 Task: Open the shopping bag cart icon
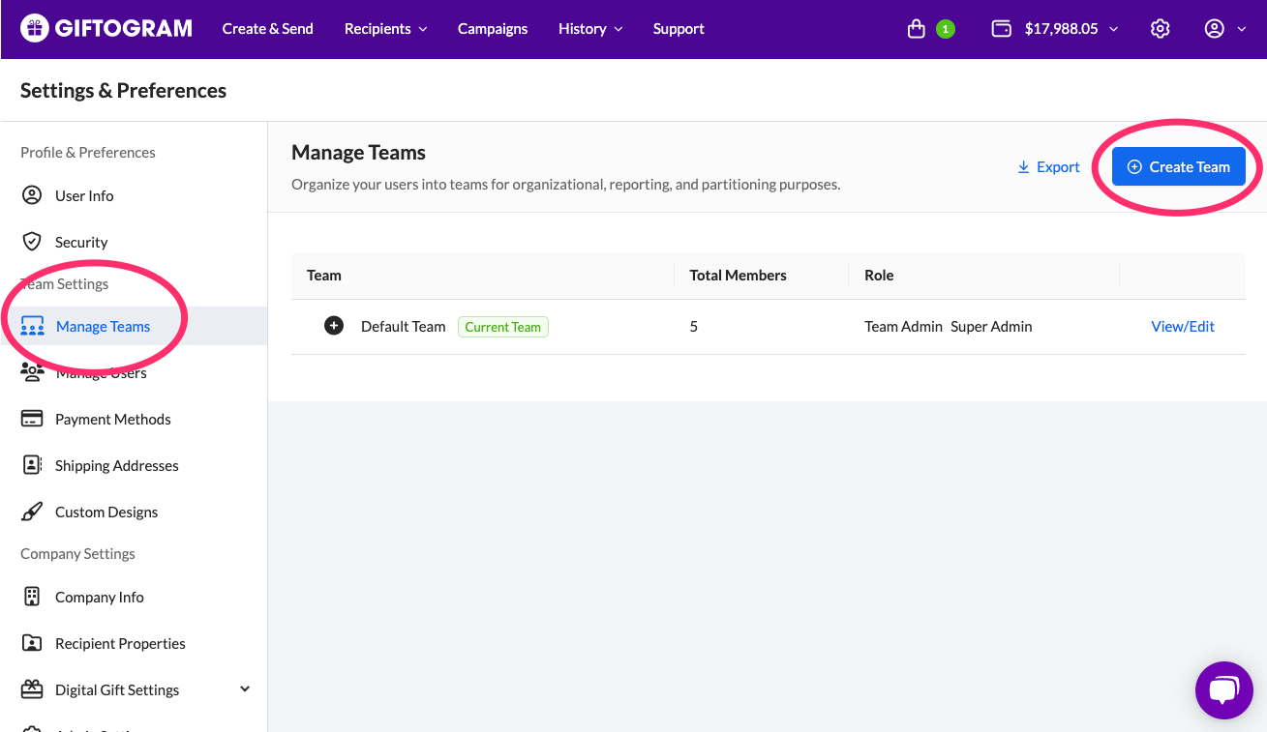click(x=917, y=29)
